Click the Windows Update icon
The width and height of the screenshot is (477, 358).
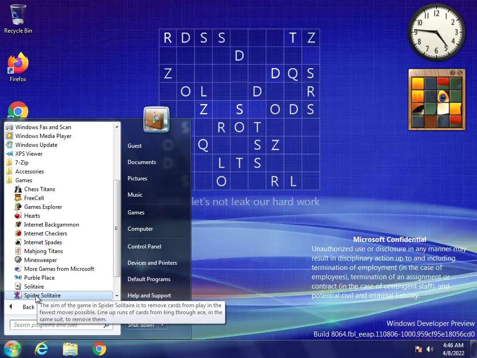[x=9, y=145]
